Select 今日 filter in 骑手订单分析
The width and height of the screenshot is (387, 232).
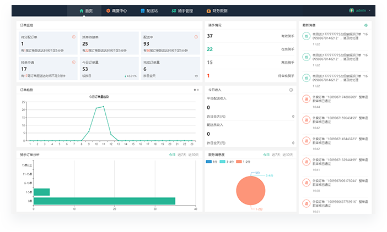pyautogui.click(x=172, y=154)
